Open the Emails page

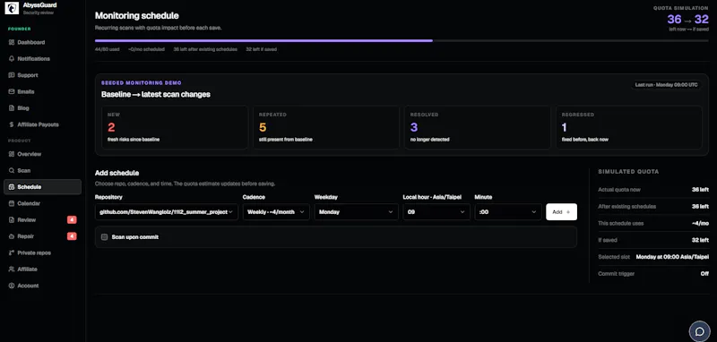pos(42,92)
